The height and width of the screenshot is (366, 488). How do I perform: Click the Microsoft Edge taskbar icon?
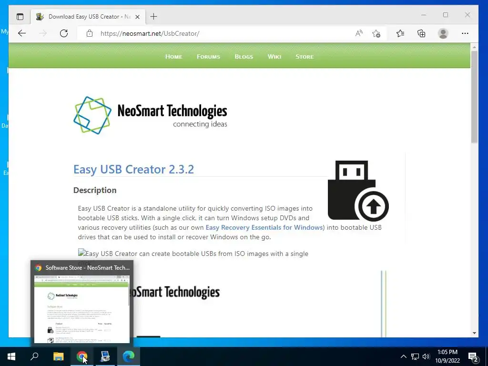129,356
